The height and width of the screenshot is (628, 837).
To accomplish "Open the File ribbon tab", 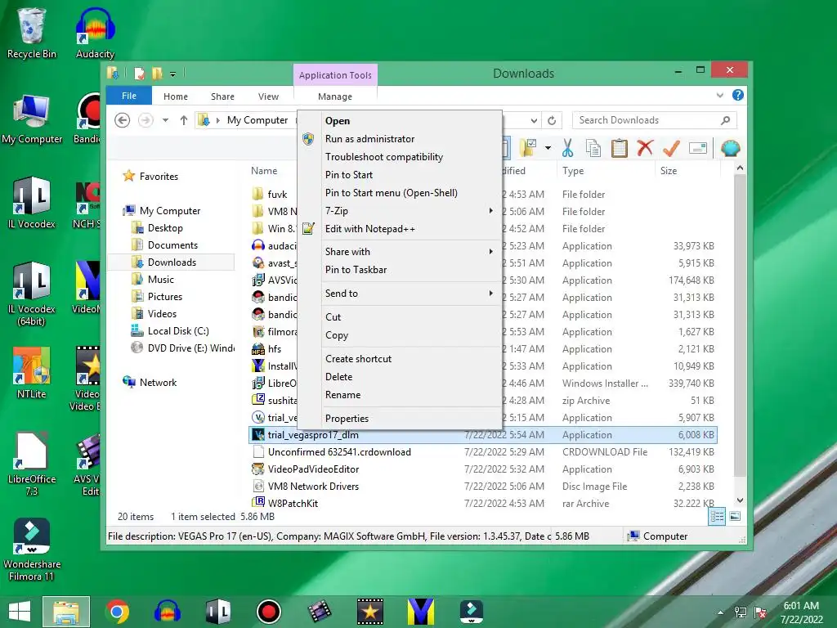I will (x=129, y=96).
